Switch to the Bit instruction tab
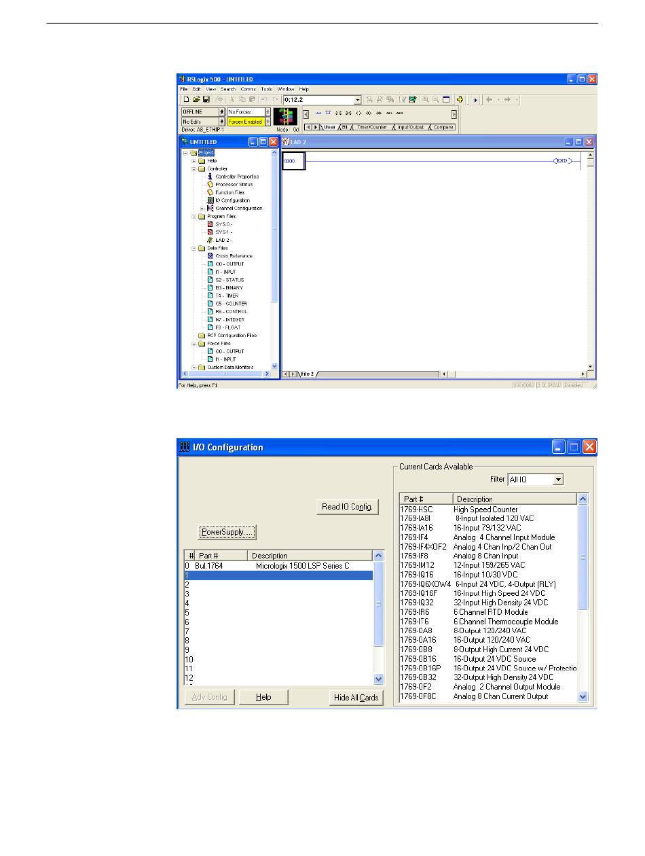Screen dimensions: 645x856 pos(346,127)
